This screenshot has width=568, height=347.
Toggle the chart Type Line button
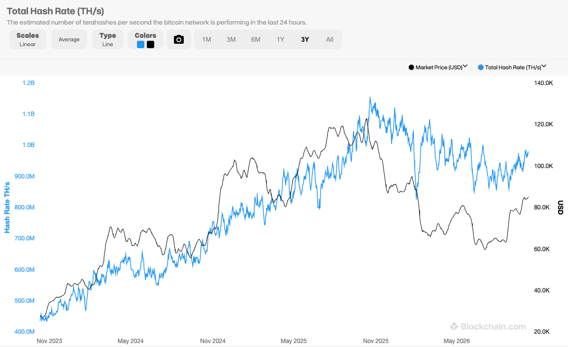coord(107,39)
